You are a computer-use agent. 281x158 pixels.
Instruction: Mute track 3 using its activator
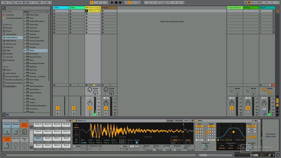[x=90, y=108]
